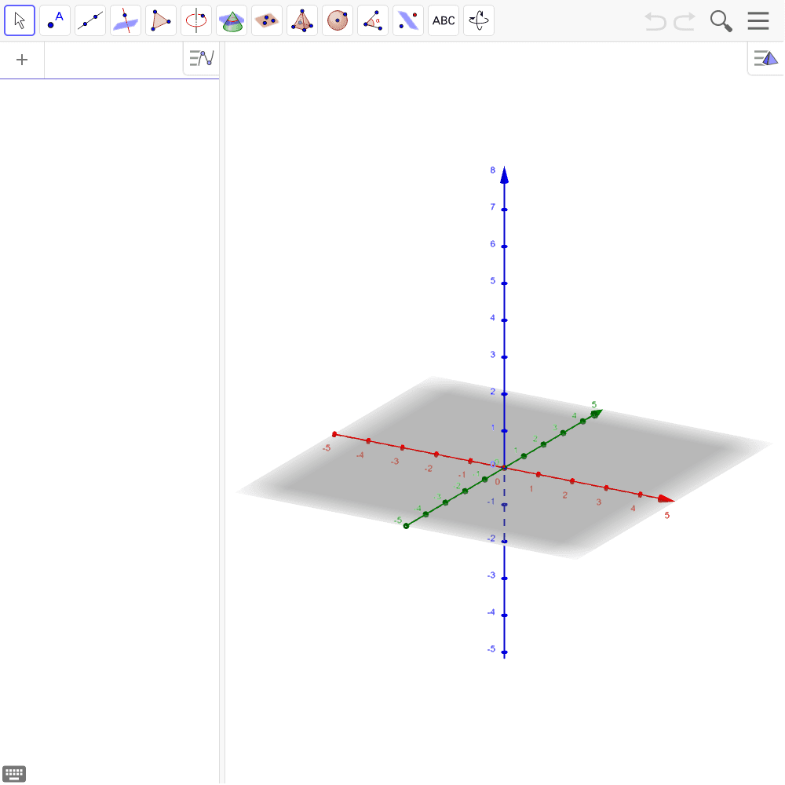The width and height of the screenshot is (785, 785).
Task: Select the Reflect about plane tool
Action: pyautogui.click(x=408, y=20)
